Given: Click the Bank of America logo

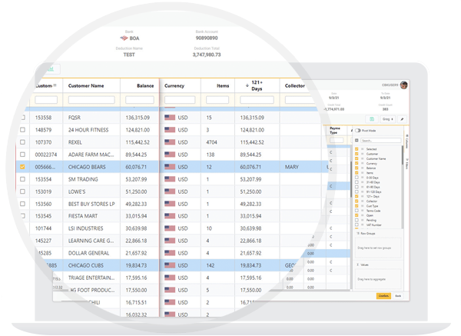Looking at the screenshot, I should pos(124,38).
